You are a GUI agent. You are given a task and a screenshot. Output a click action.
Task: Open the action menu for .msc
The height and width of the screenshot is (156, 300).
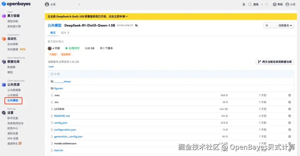coord(290,95)
